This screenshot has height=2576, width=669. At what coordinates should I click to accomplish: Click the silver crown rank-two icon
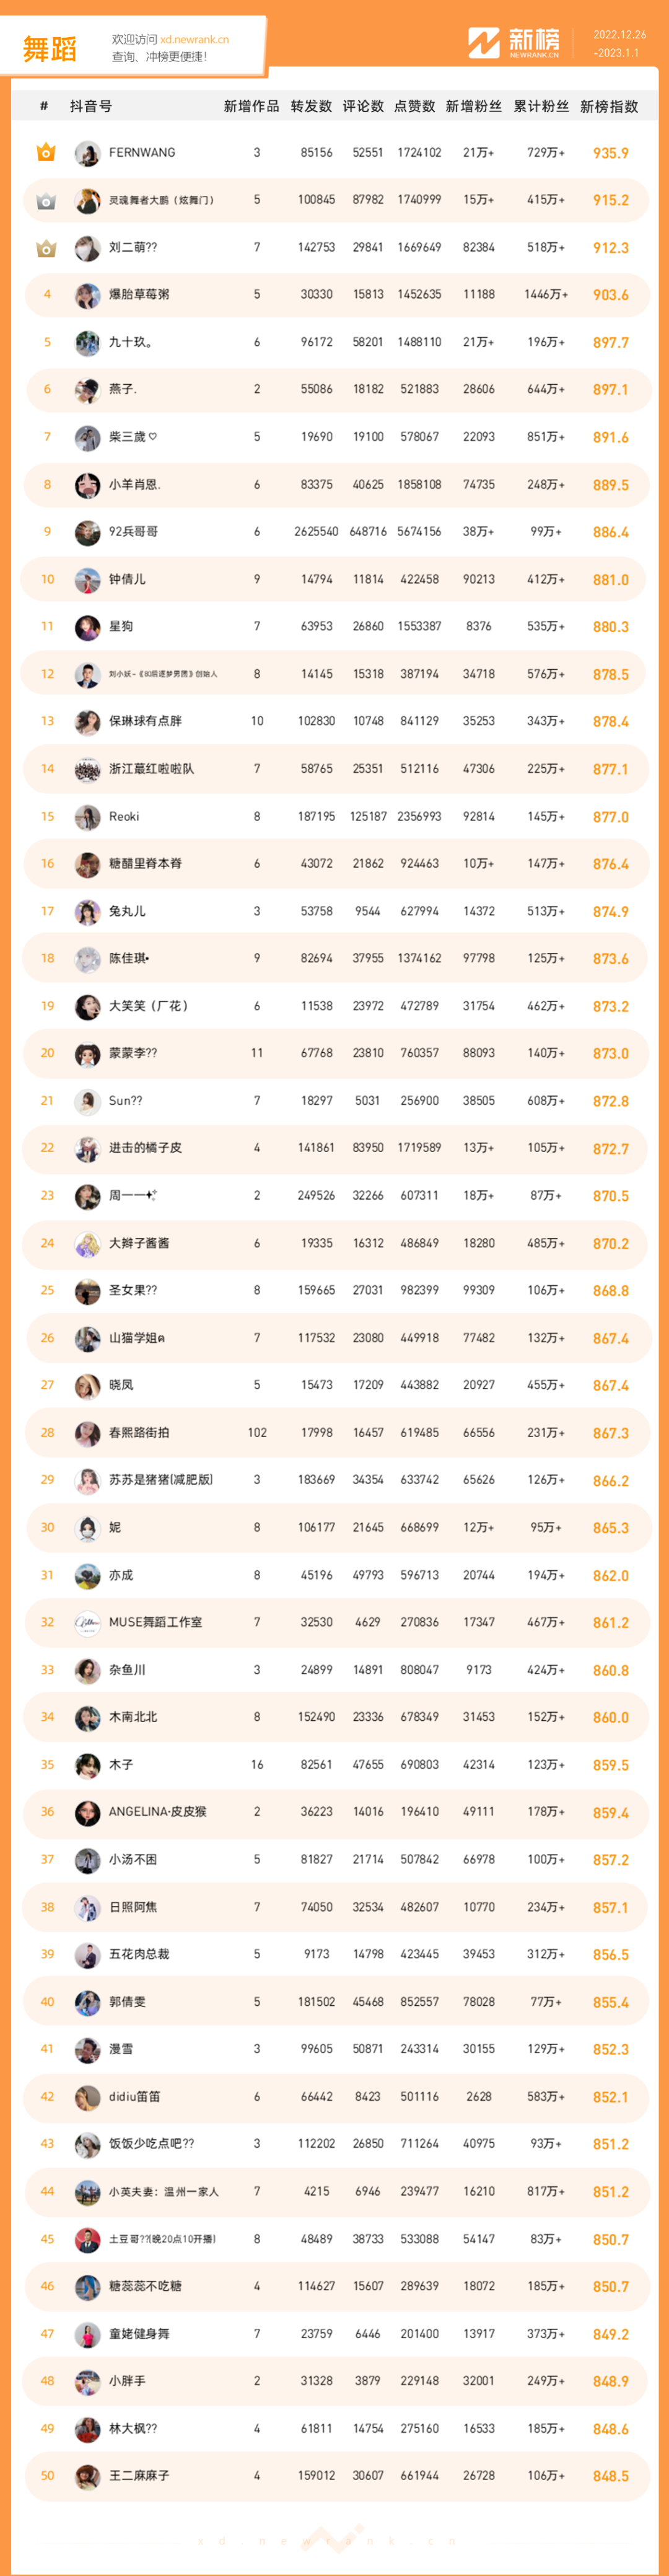[46, 201]
